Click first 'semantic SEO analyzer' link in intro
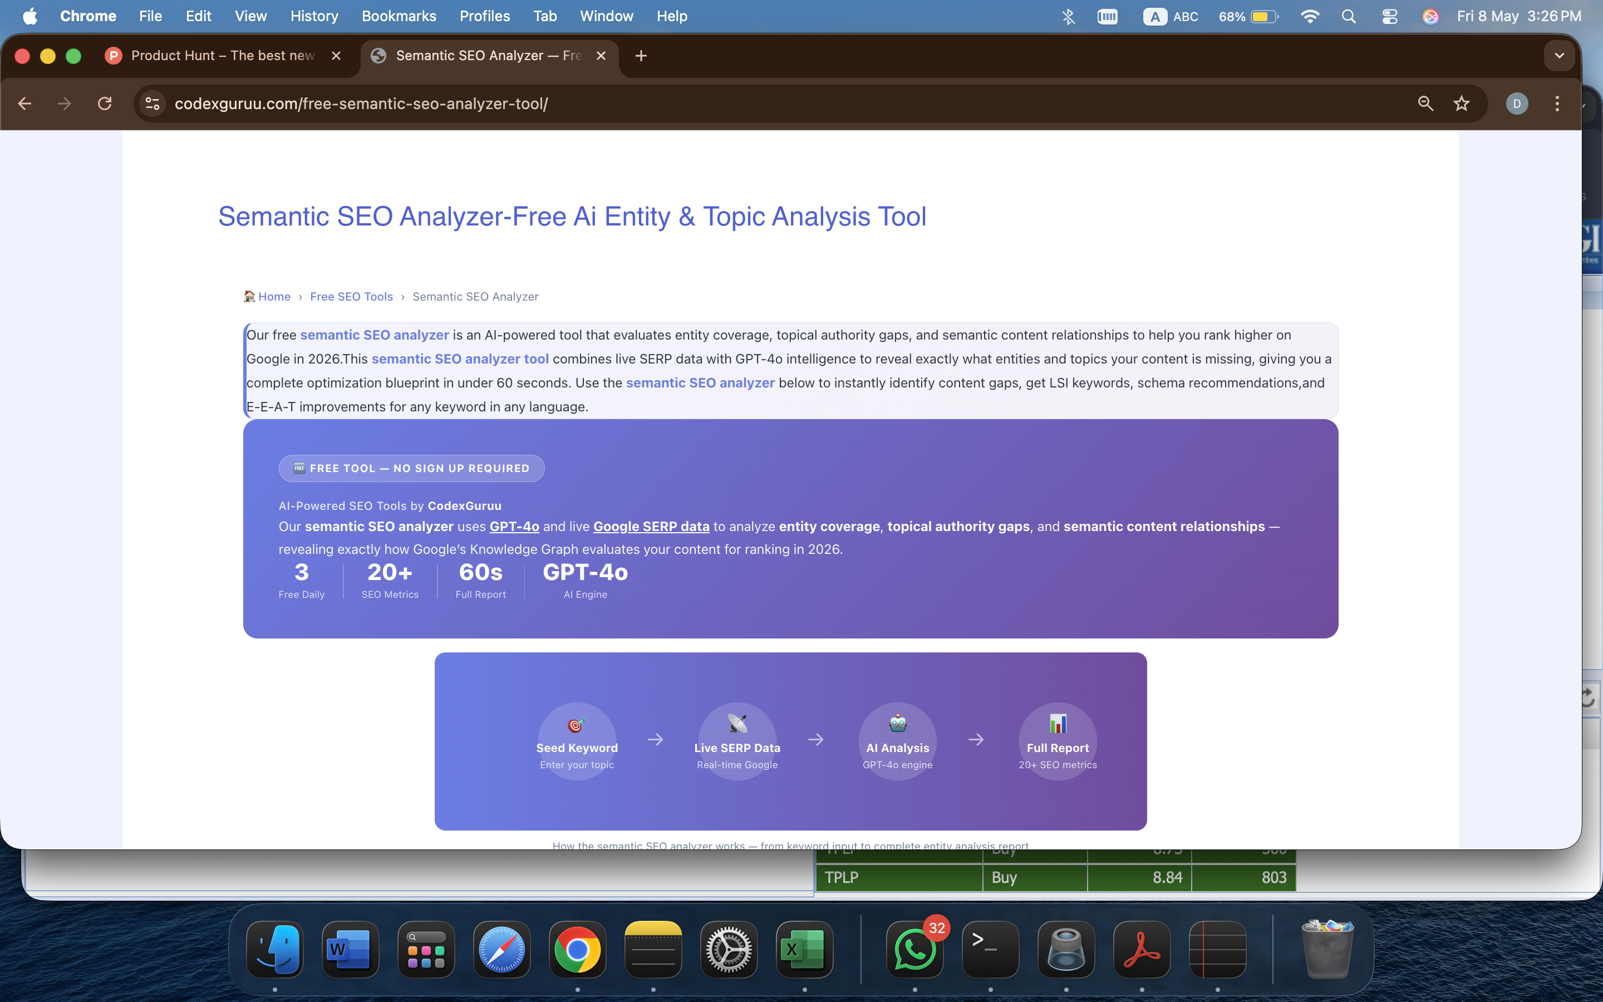1603x1002 pixels. click(374, 335)
